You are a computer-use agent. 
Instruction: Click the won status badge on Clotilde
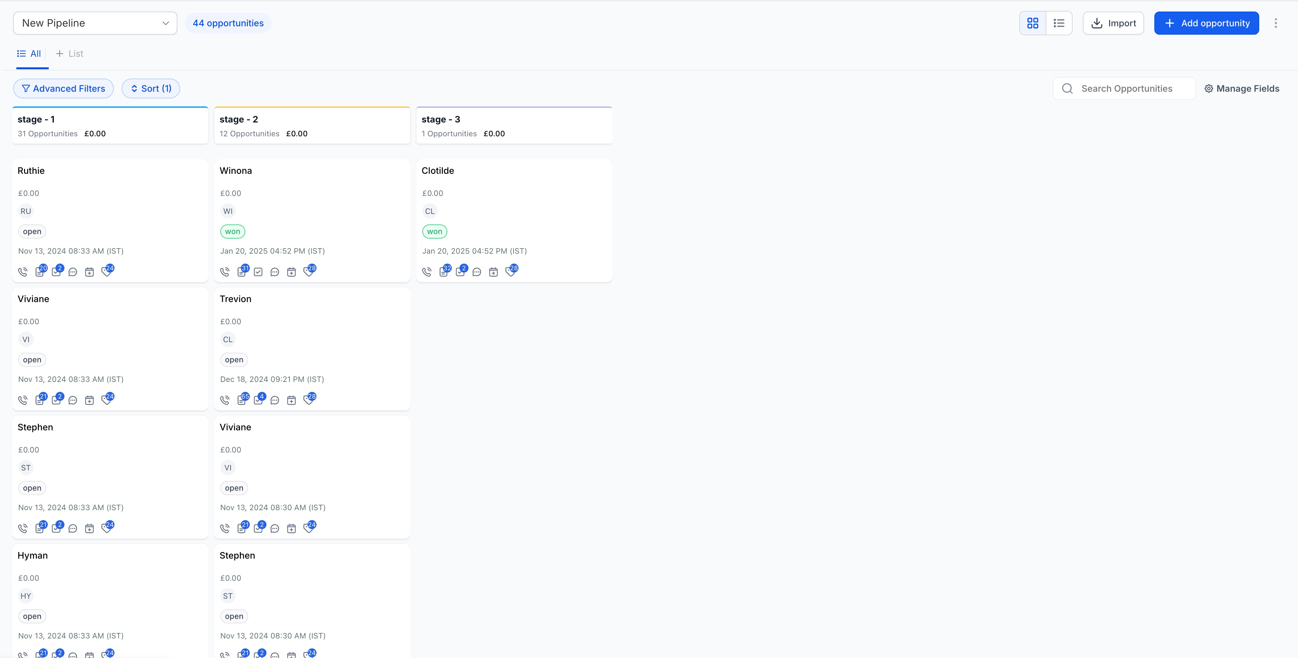pyautogui.click(x=434, y=232)
